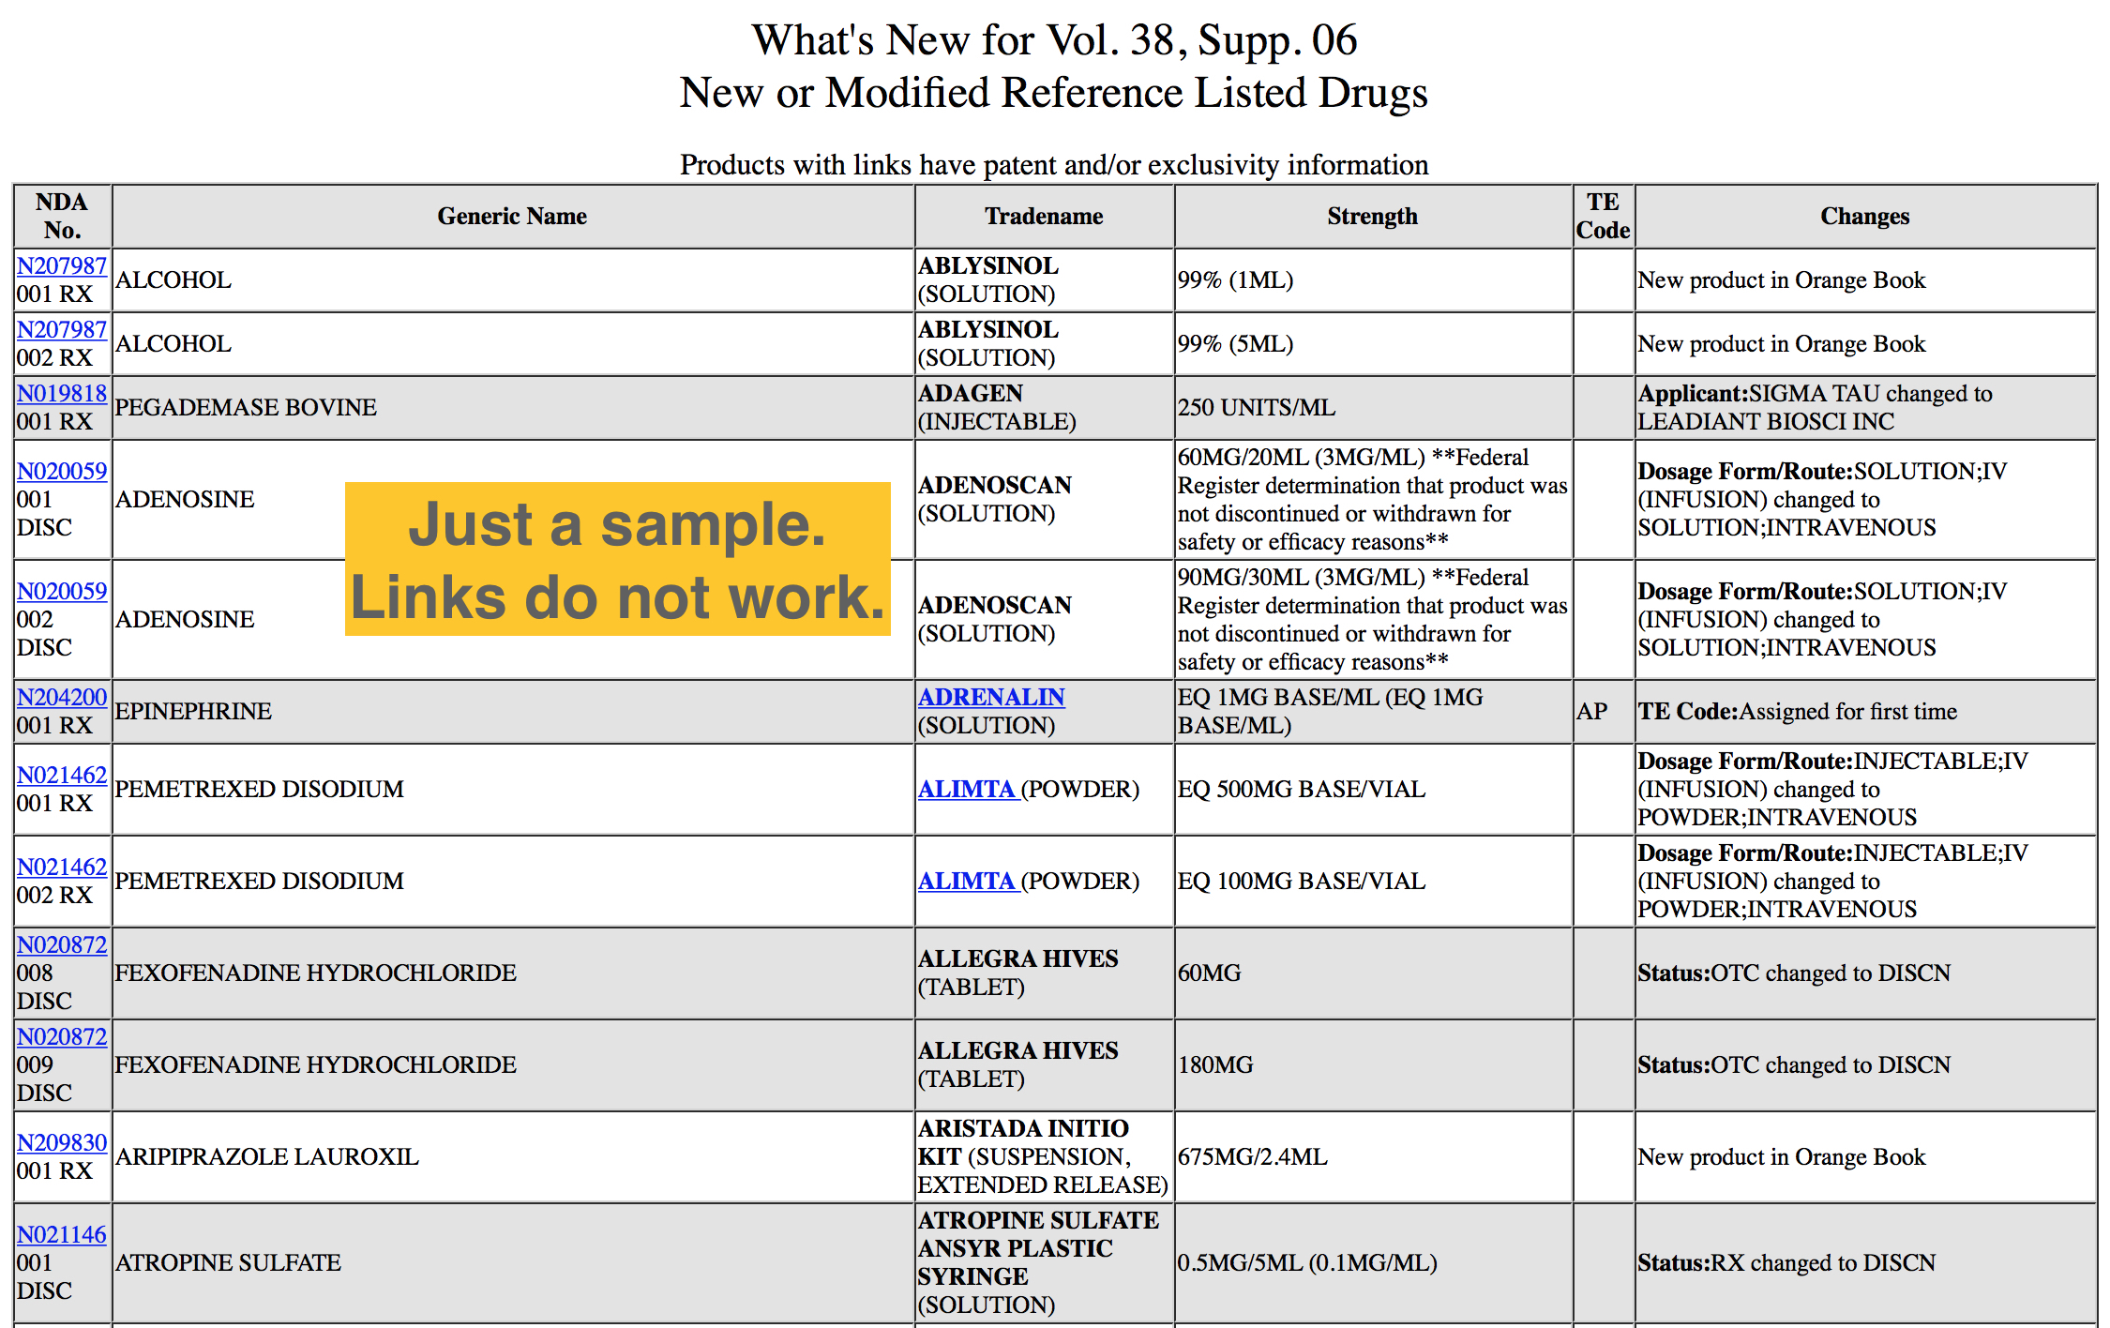
Task: Open N021462 link for EQ 500MG BASE/VIAL
Action: click(x=62, y=775)
